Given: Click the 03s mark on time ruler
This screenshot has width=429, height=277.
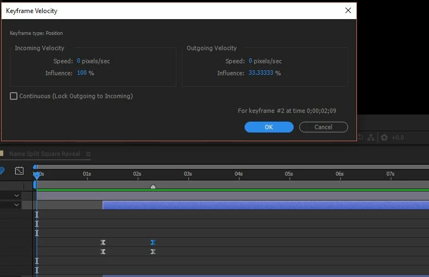Looking at the screenshot, I should pos(188,174).
